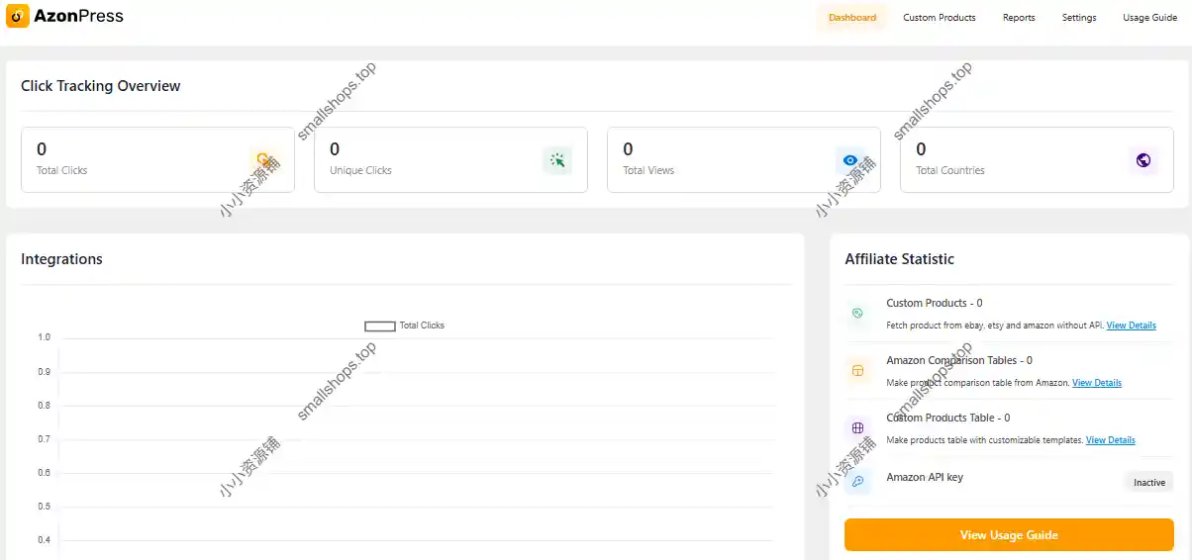
Task: Click the AzonPress brand name text
Action: click(x=80, y=16)
